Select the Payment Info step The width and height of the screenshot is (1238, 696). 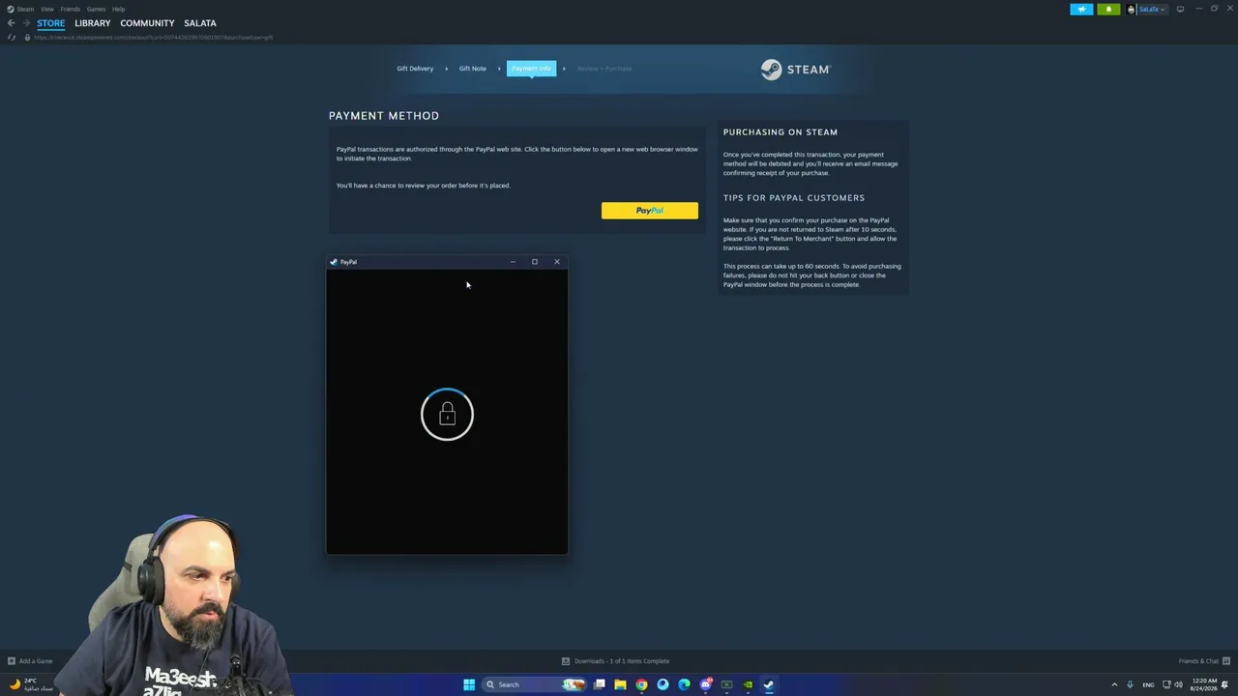531,69
